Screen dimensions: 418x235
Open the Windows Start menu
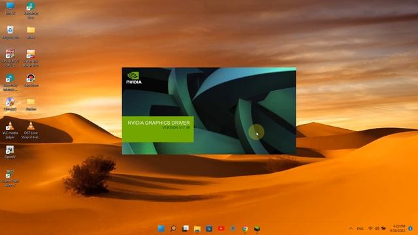click(161, 228)
